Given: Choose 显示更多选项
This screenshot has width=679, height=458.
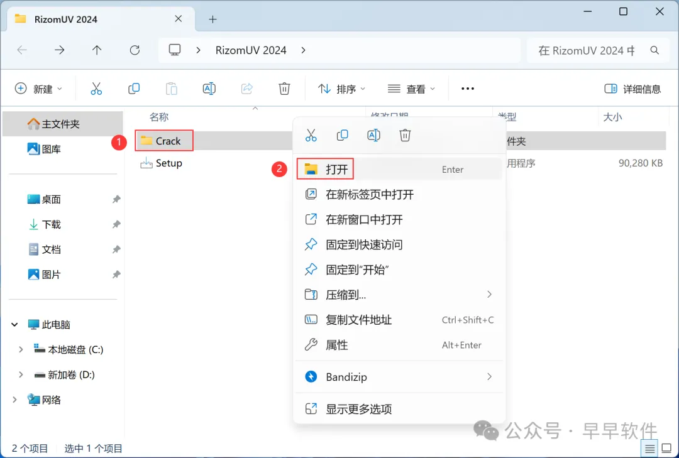Looking at the screenshot, I should coord(399,408).
